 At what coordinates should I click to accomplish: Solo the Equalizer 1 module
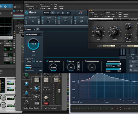point(26,21)
